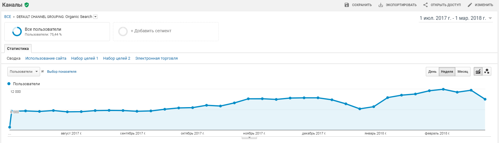Click the ЭКСПОРТИРОВАТЬ button label
This screenshot has height=143, width=499.
coord(401,5)
